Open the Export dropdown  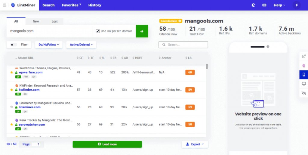coord(195,144)
